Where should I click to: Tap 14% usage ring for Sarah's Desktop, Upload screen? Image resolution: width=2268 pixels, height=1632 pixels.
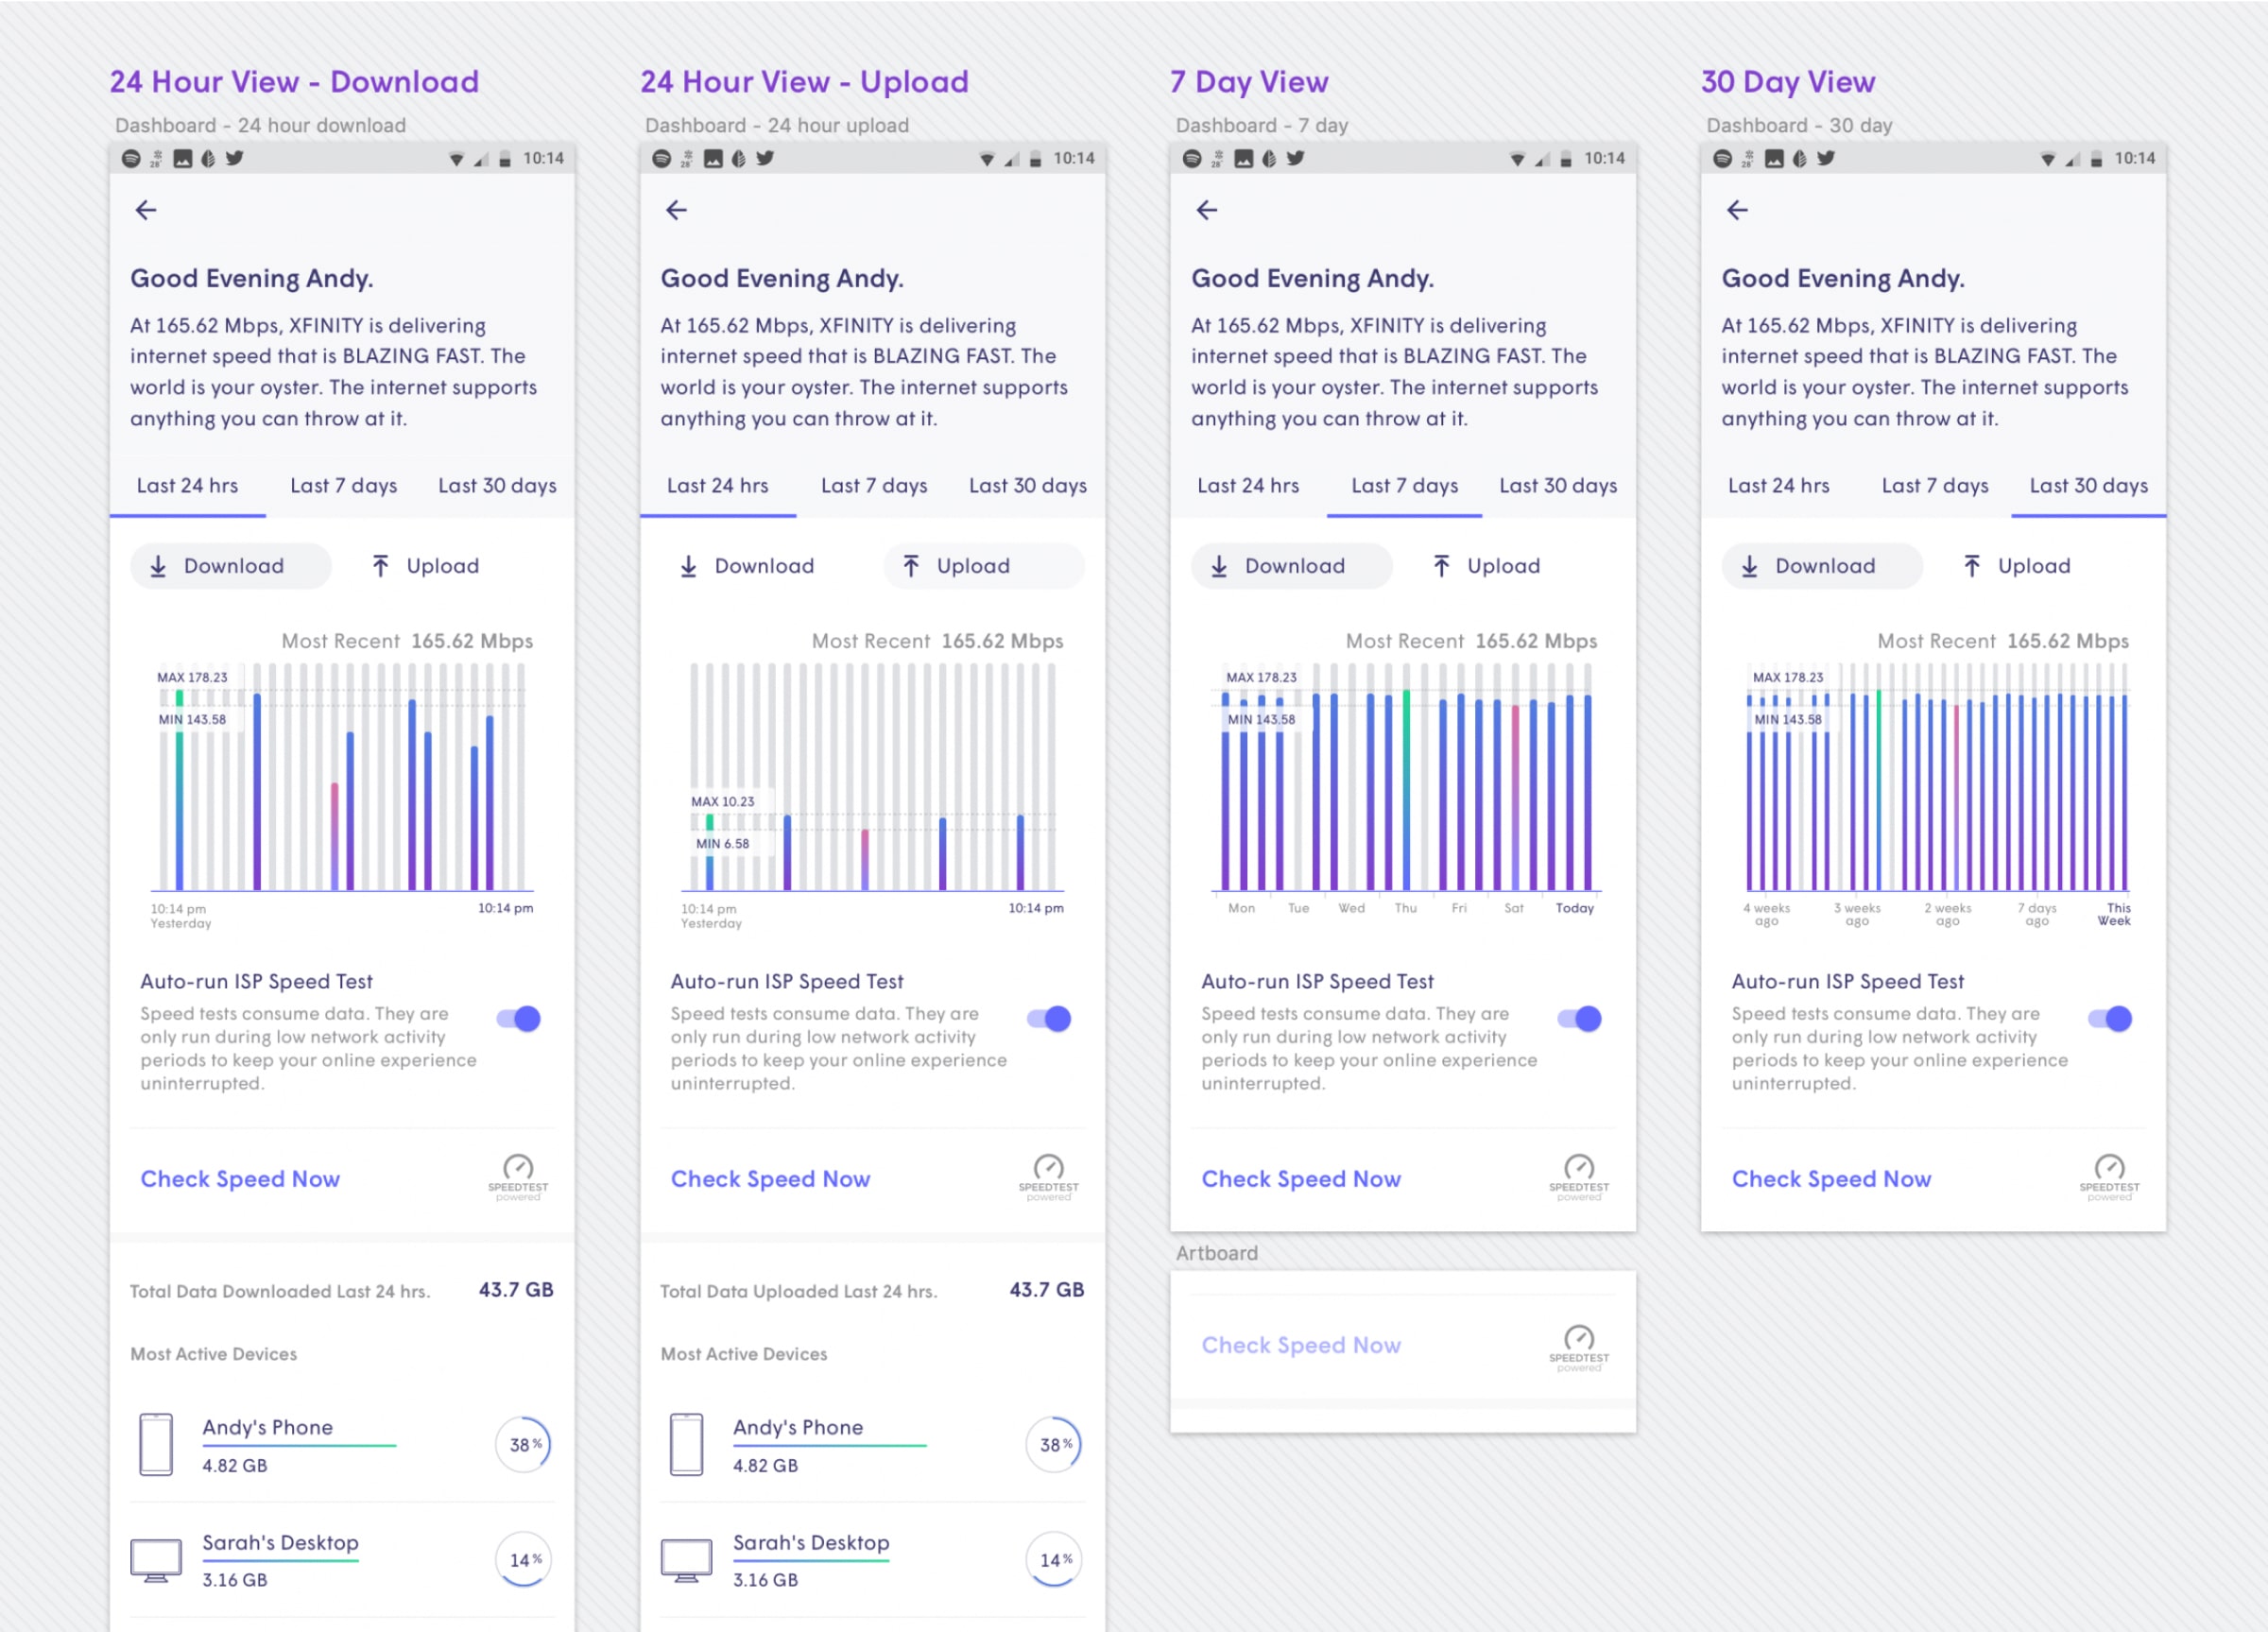(x=1054, y=1560)
